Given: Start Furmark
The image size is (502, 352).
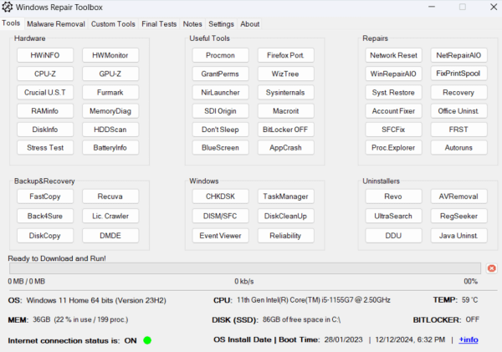Looking at the screenshot, I should tap(110, 93).
